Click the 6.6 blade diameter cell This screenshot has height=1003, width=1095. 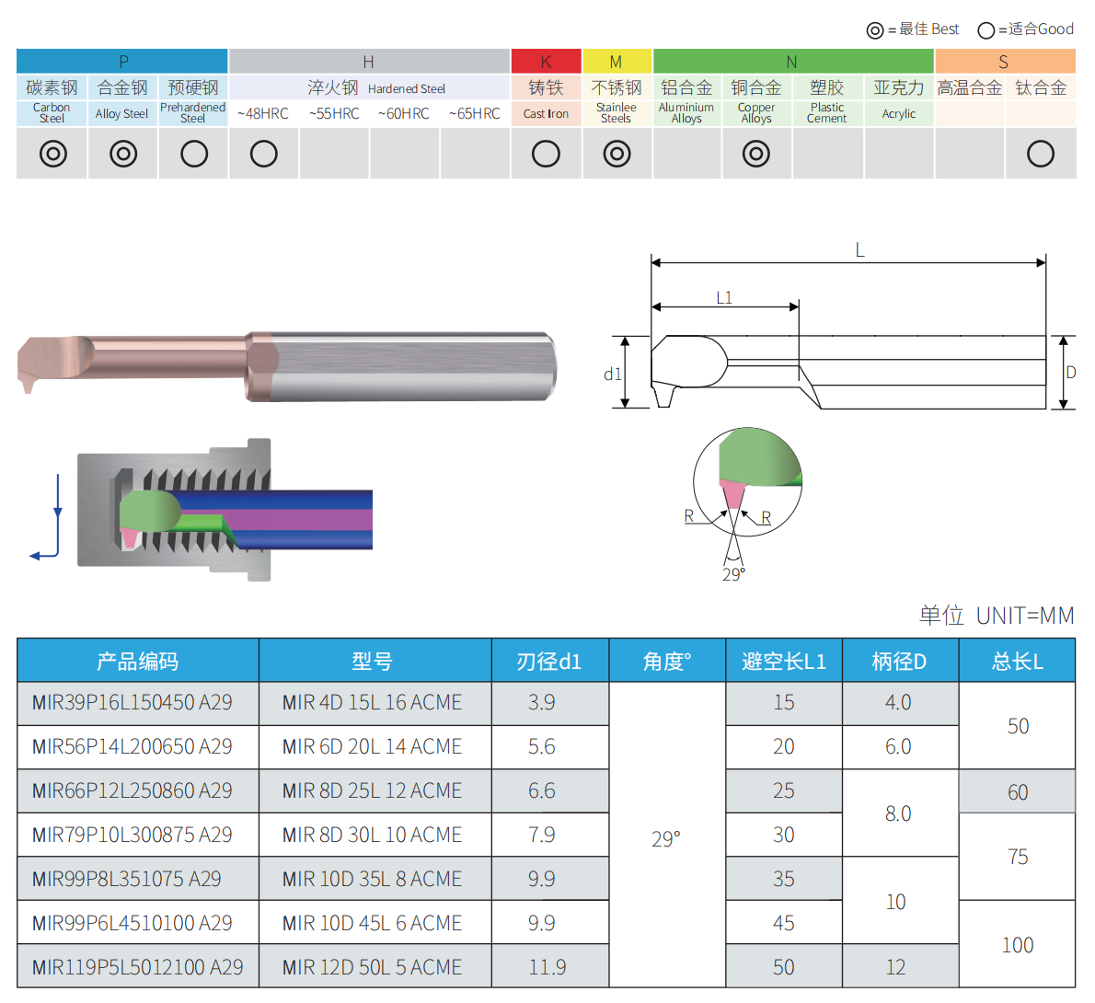(x=550, y=791)
